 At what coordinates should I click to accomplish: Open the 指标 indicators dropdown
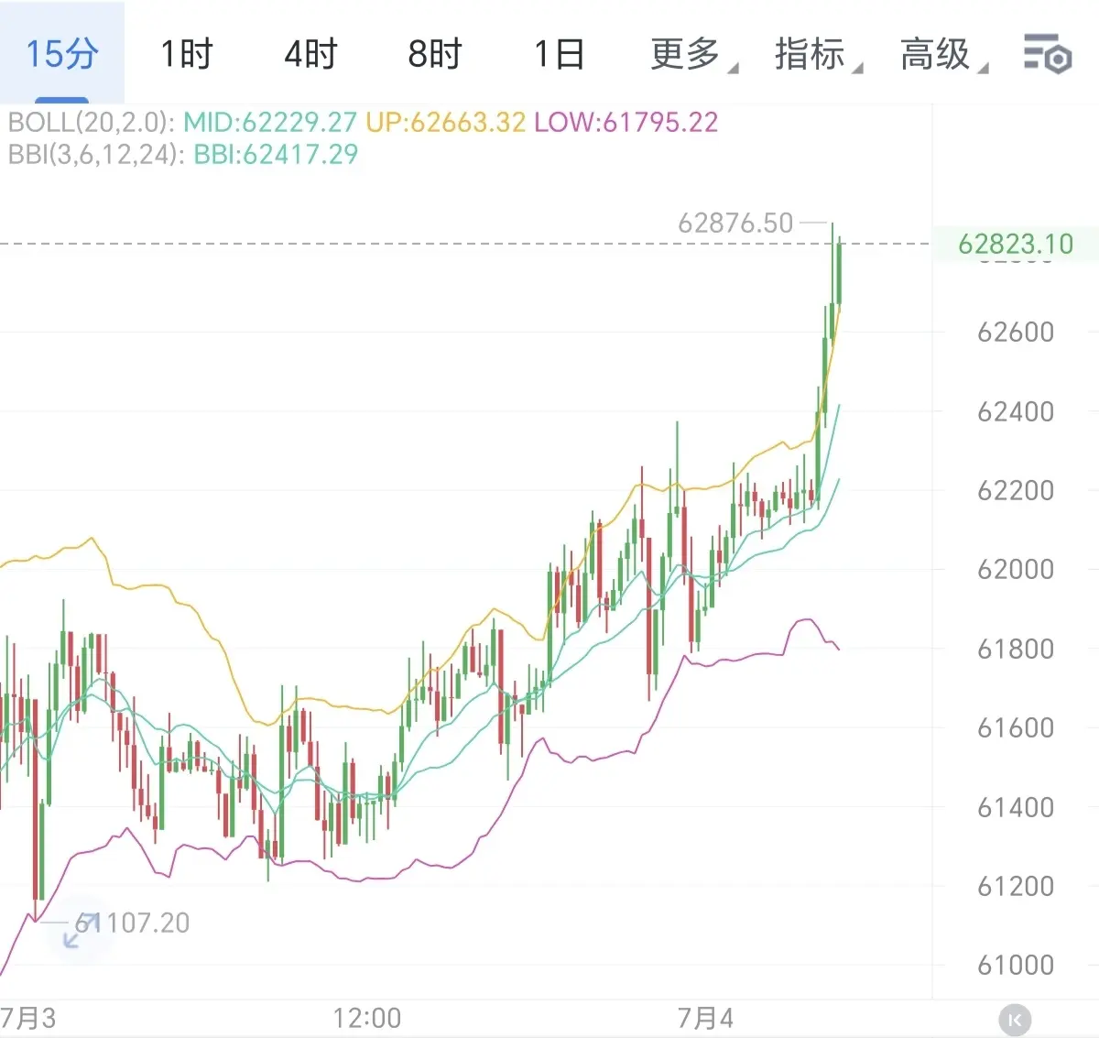(818, 54)
